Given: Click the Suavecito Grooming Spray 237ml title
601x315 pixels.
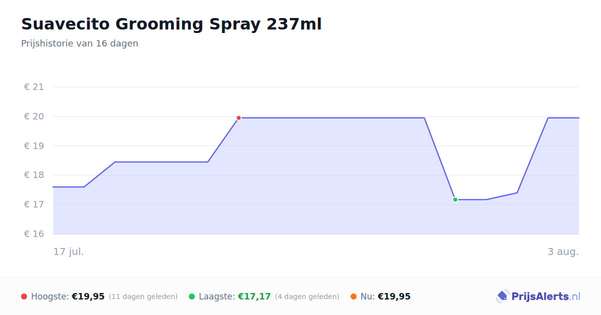Looking at the screenshot, I should pos(171,24).
